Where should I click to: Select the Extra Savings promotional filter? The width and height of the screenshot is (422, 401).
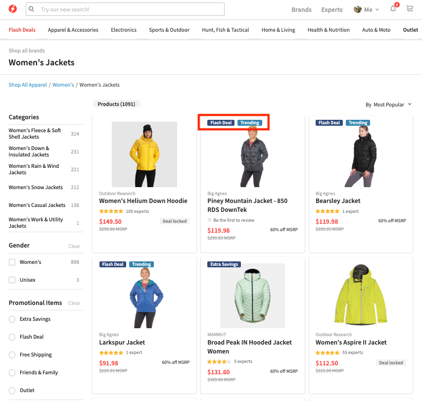12,319
